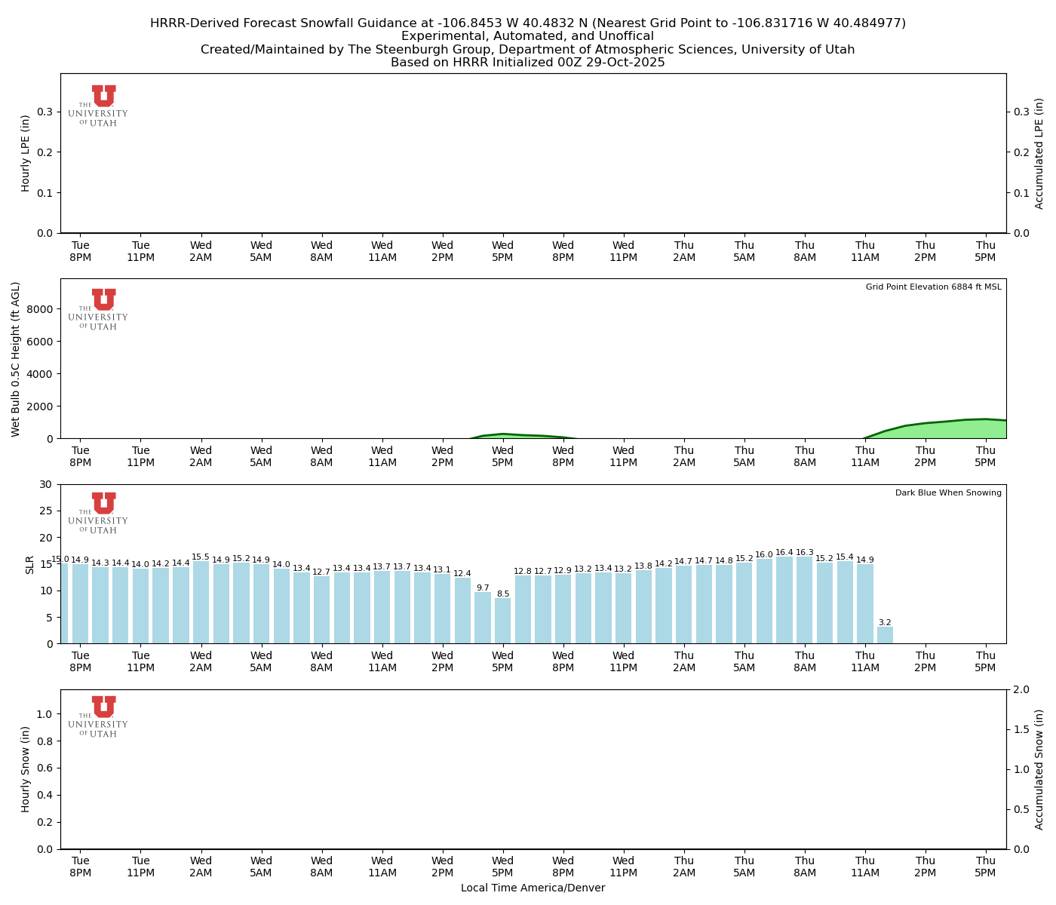1056x905 pixels.
Task: Click the "Accumulated Snow (in)" right axis label
Action: point(1039,769)
